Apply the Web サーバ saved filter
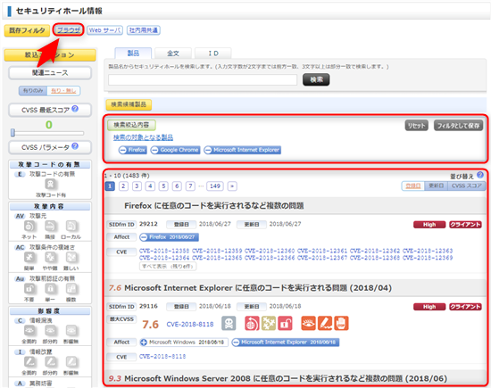The height and width of the screenshot is (388, 491). [105, 30]
